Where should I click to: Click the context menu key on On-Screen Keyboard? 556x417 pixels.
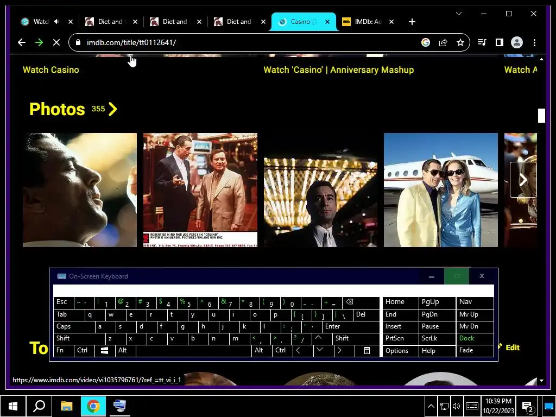tap(367, 351)
